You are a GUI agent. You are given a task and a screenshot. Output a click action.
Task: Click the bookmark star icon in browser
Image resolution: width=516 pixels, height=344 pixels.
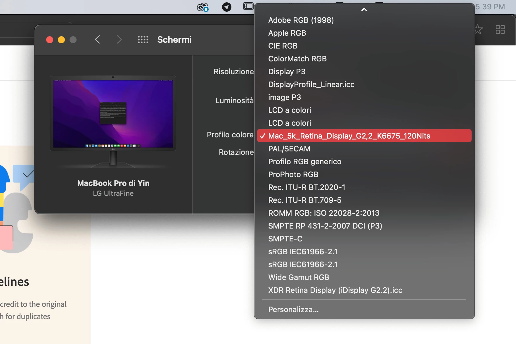pos(478,29)
